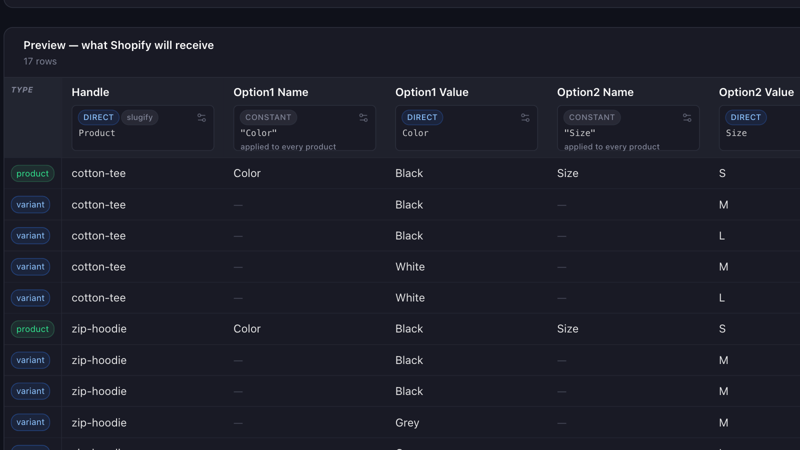Click the Product source field in Handle mapping
This screenshot has height=450, width=800.
[97, 133]
